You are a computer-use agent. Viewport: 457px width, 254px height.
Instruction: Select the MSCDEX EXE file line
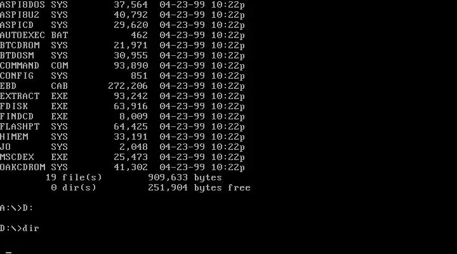(123, 157)
